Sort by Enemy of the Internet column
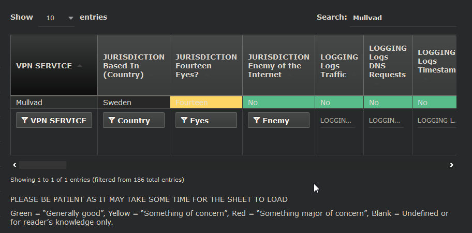Screen dimensions: 472x233 pos(278,66)
